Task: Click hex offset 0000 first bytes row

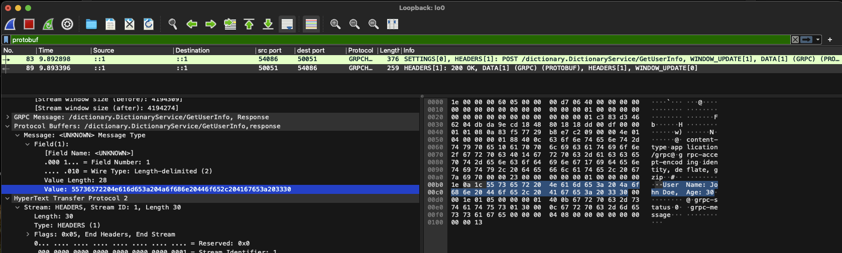Action: 435,102
